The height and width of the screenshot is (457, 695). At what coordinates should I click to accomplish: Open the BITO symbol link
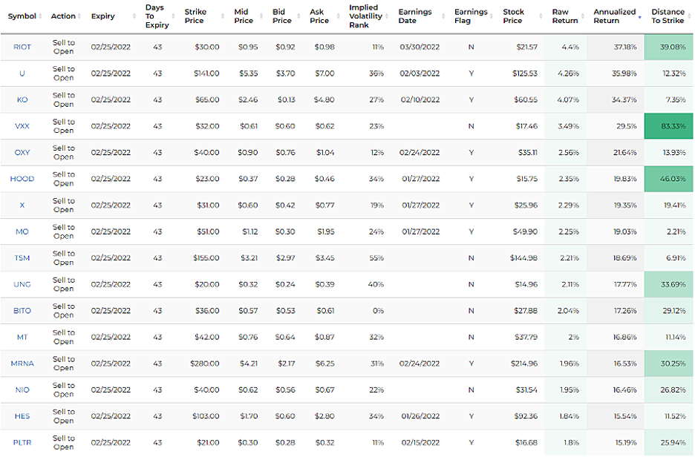22,311
